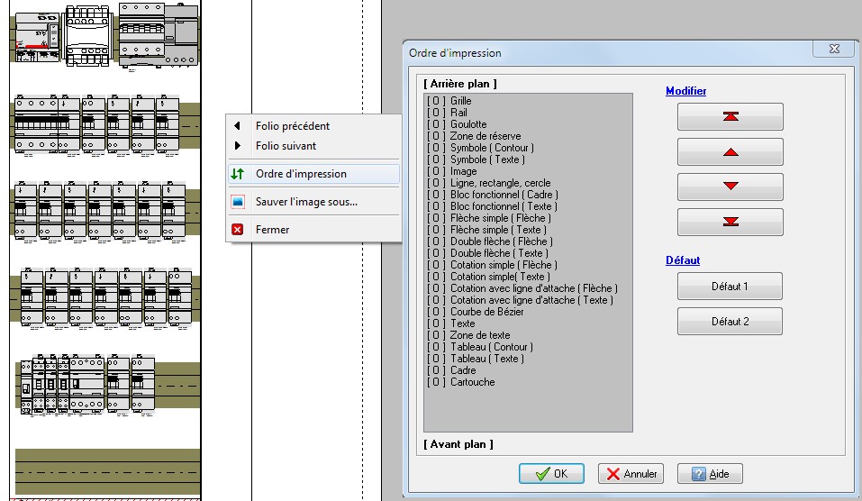This screenshot has width=862, height=501.
Task: Apply the 'Défaut 2' preset
Action: (730, 322)
